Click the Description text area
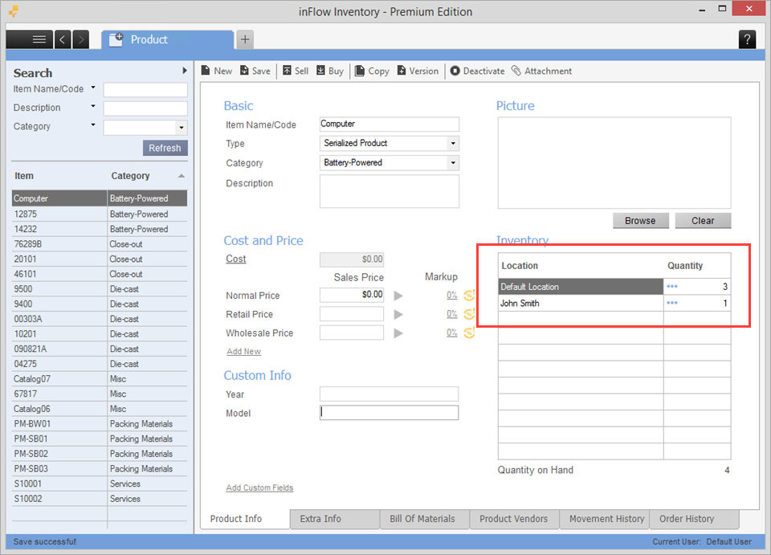Image resolution: width=771 pixels, height=555 pixels. tap(390, 191)
